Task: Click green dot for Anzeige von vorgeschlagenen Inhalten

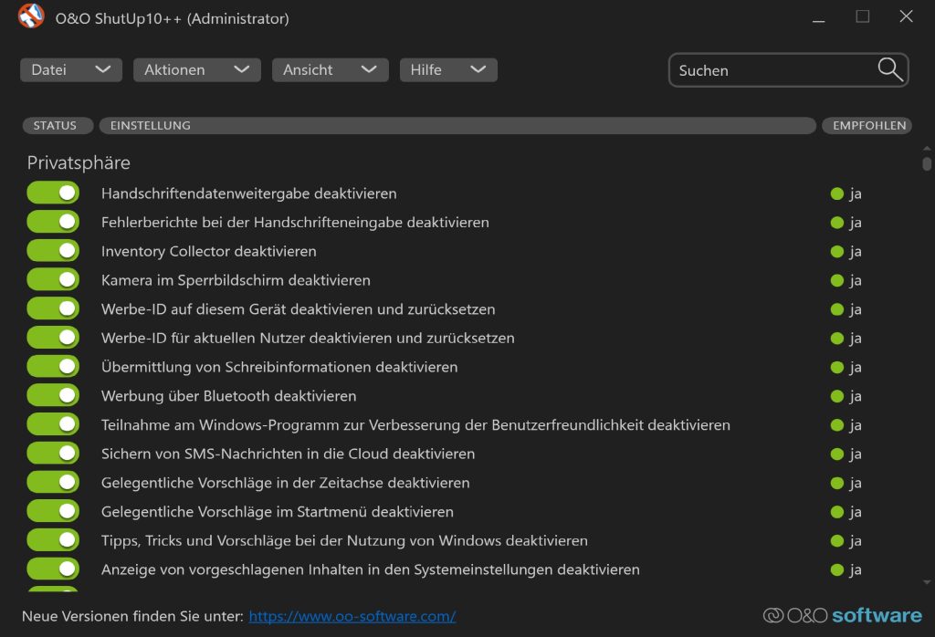Action: click(x=837, y=569)
